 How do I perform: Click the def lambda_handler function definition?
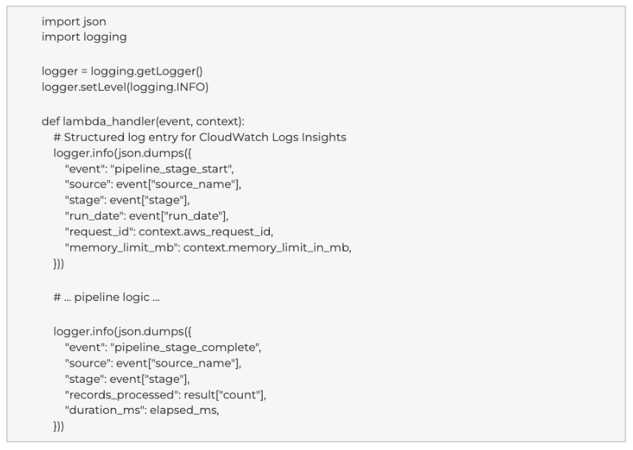(x=143, y=122)
